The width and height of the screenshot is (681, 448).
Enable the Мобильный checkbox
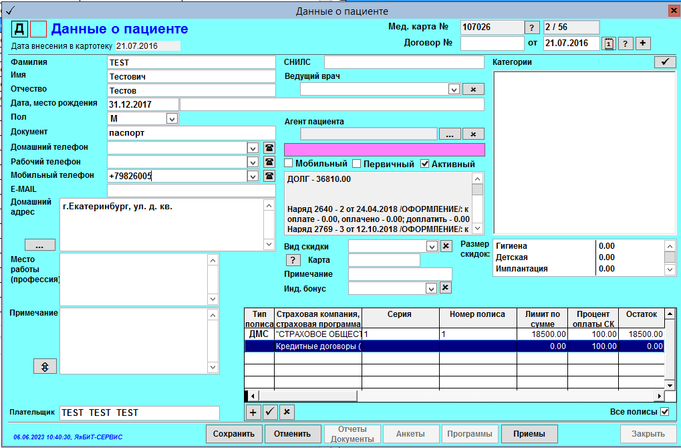point(289,164)
